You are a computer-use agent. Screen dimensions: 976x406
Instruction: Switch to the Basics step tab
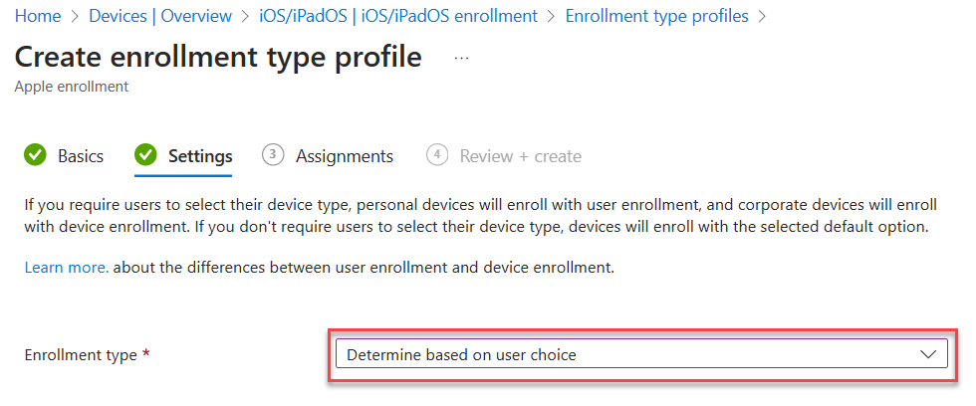[x=80, y=156]
